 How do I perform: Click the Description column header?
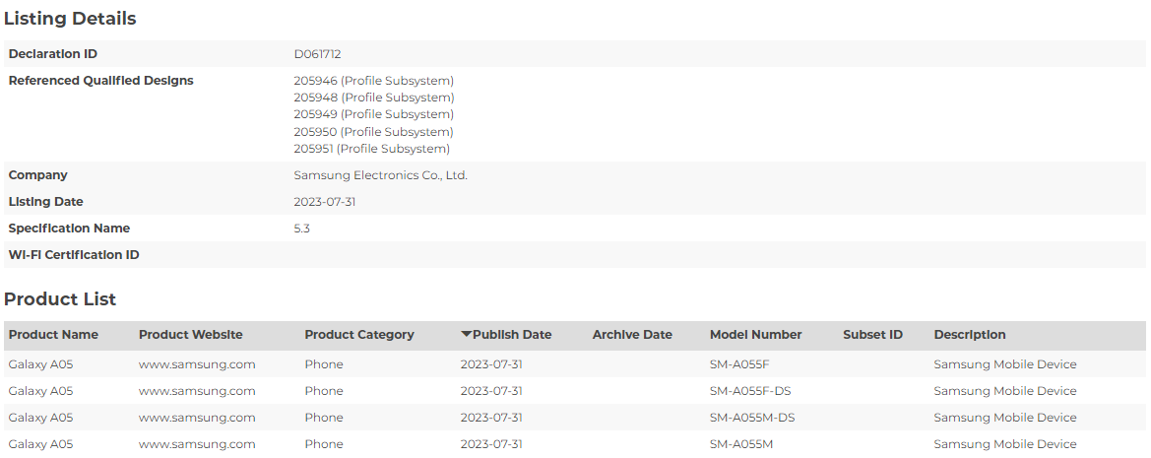click(x=969, y=335)
